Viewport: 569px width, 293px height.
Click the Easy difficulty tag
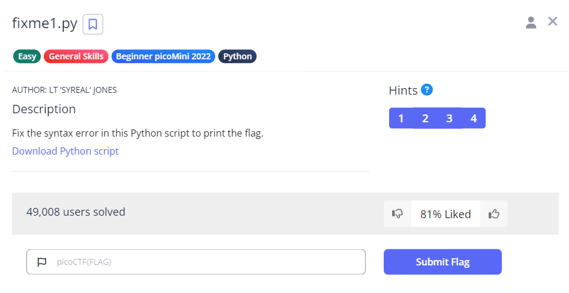pyautogui.click(x=27, y=56)
